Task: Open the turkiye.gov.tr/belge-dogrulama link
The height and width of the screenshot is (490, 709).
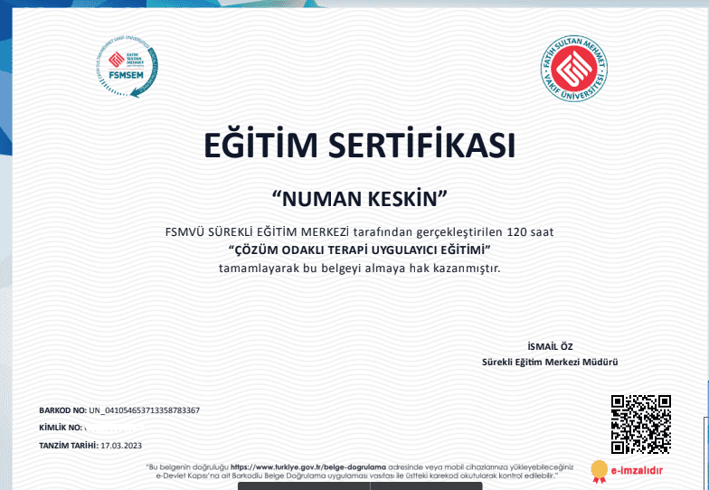Action: click(x=308, y=466)
